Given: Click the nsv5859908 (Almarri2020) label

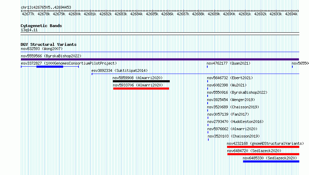Looking at the screenshot, I should point(137,78).
